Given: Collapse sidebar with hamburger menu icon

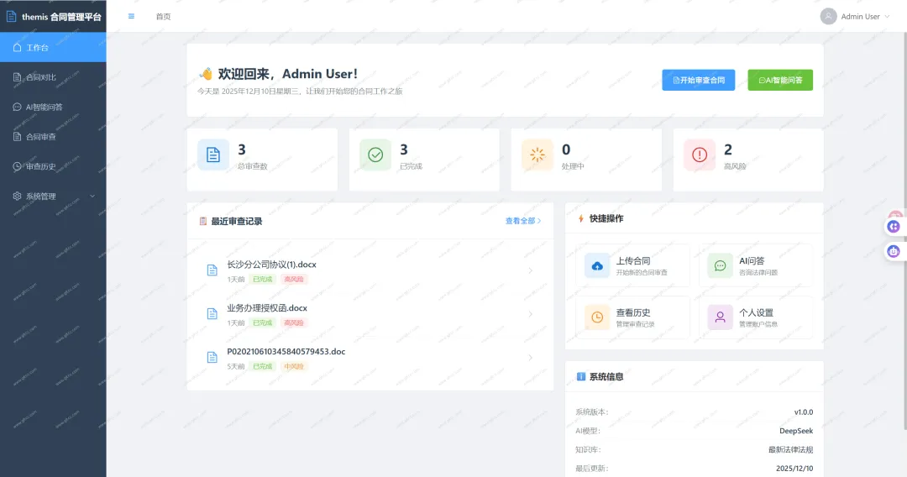Looking at the screenshot, I should [131, 16].
